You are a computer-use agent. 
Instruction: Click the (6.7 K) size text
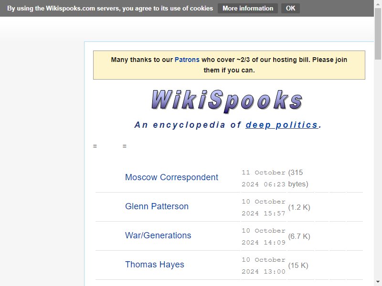[x=299, y=236]
